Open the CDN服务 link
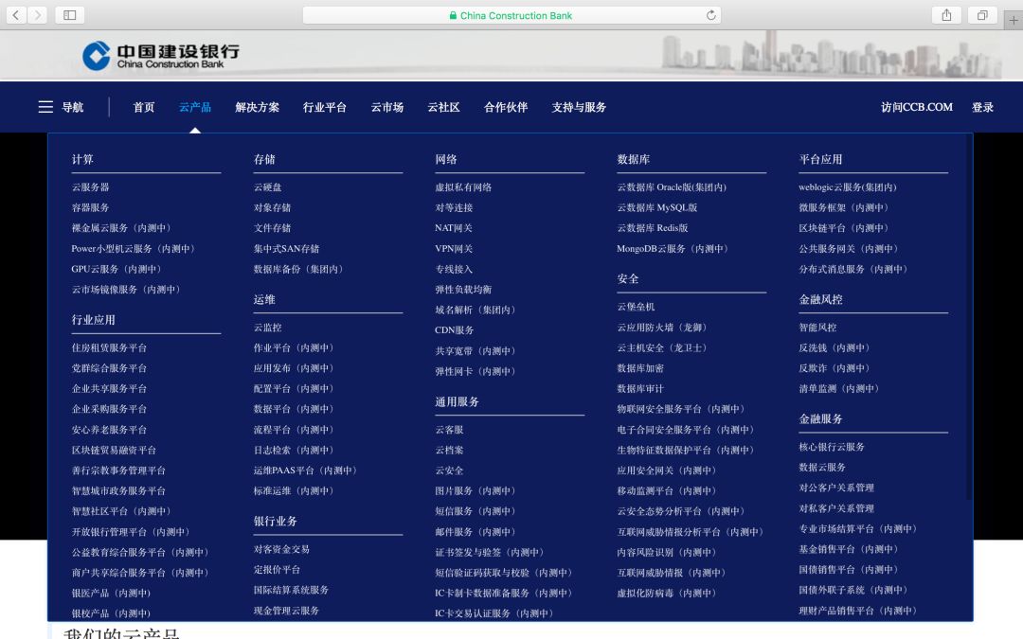The width and height of the screenshot is (1023, 639). pos(454,330)
